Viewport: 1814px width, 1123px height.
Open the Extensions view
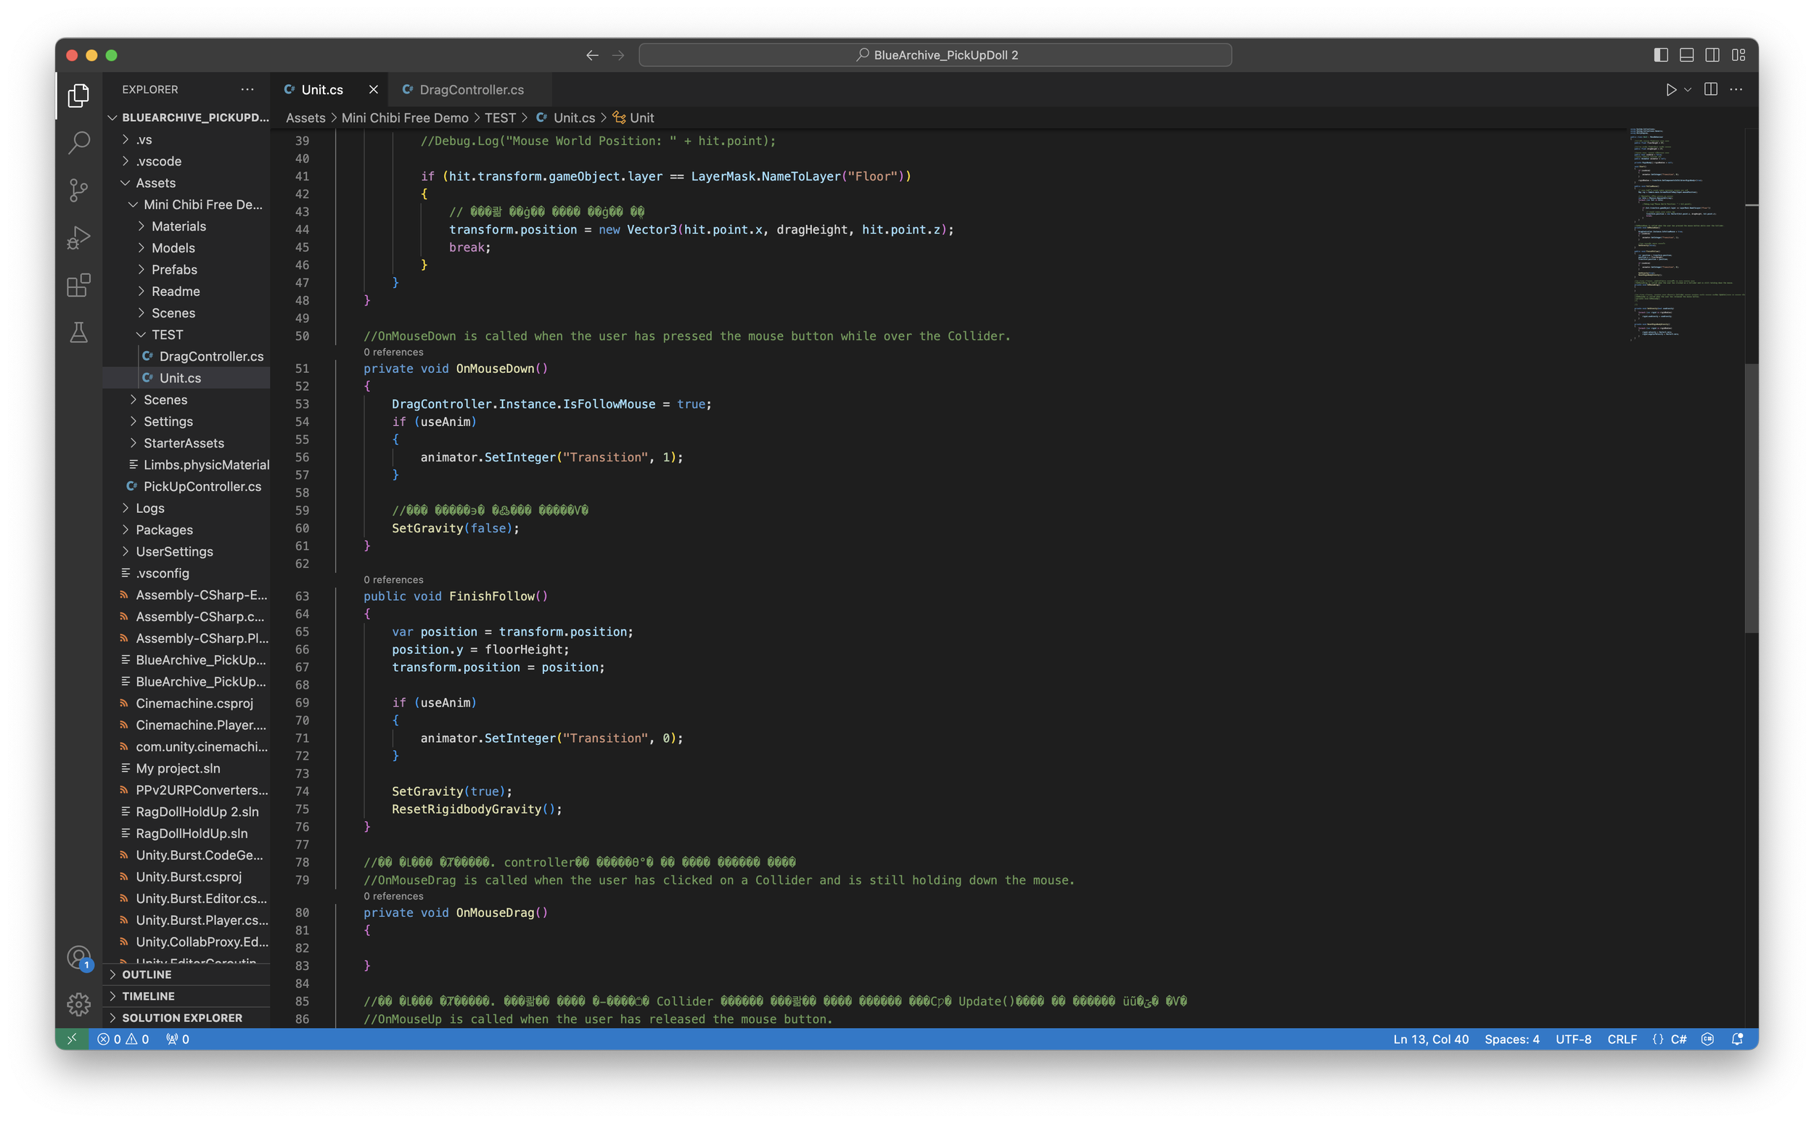click(x=79, y=285)
